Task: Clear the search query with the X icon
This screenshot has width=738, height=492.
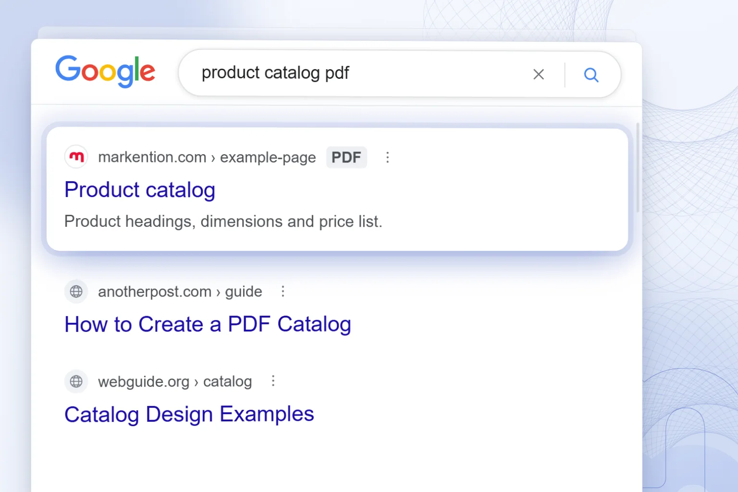Action: [539, 74]
